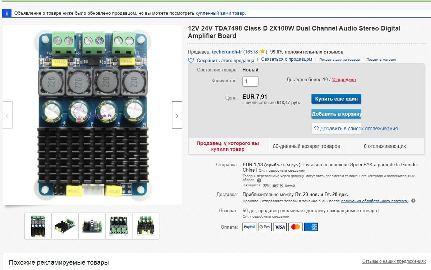Select fourth thumbnail showing terminal connectors
Image resolution: width=431 pixels, height=270 pixels.
[x=119, y=226]
